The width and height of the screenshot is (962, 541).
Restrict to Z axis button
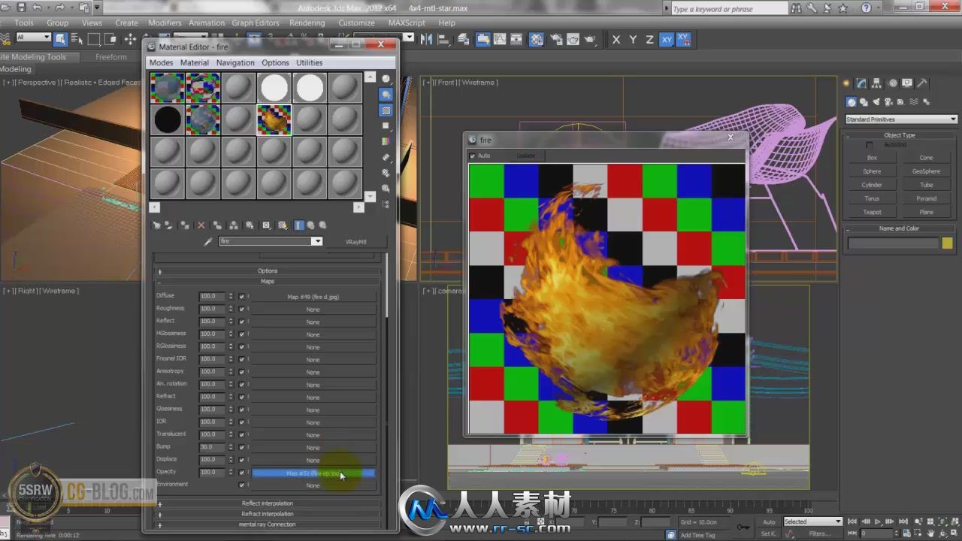(x=649, y=39)
